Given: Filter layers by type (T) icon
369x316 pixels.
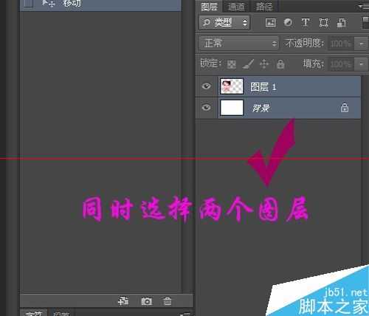Looking at the screenshot, I should click(x=306, y=22).
